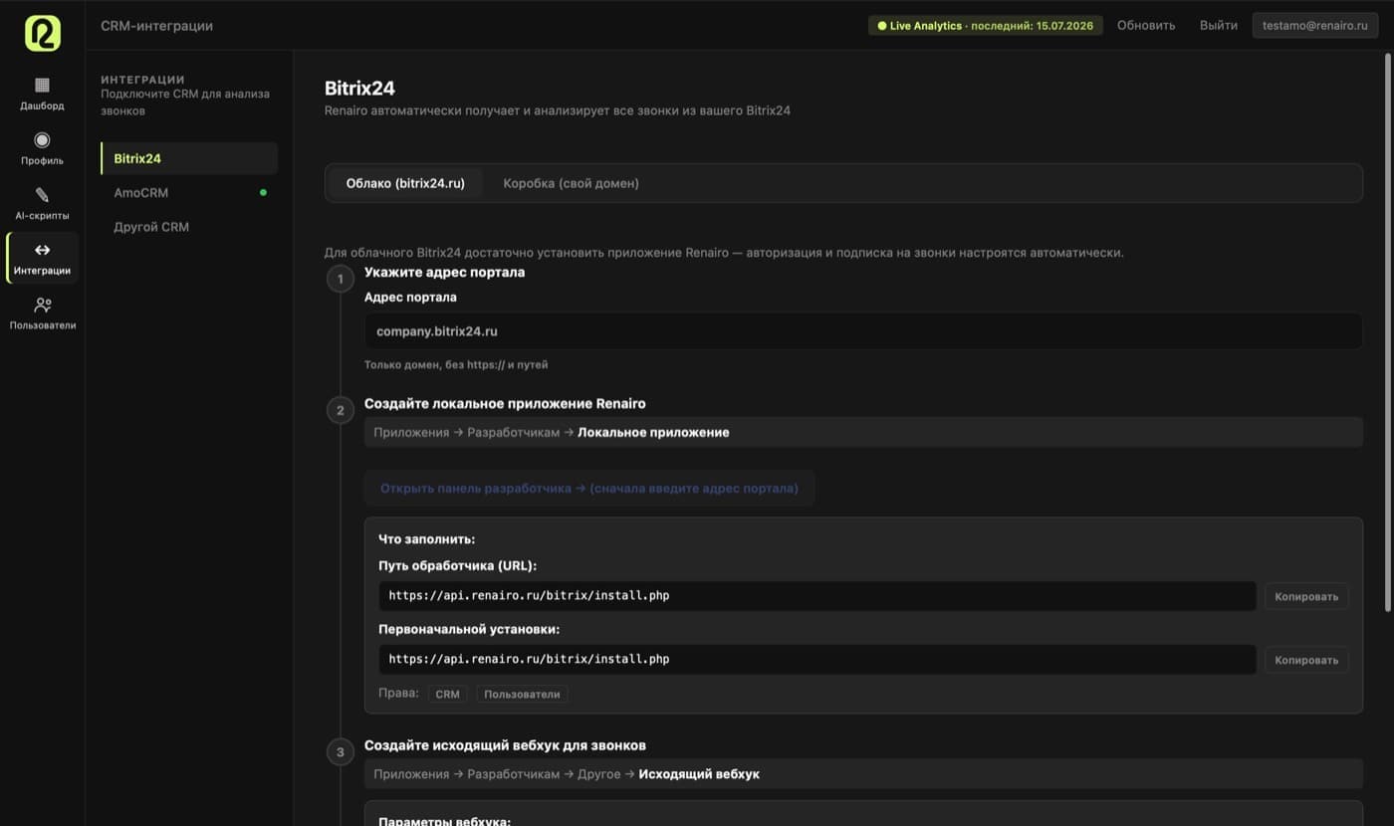Open the testamo@renairo.ru account button

1315,25
